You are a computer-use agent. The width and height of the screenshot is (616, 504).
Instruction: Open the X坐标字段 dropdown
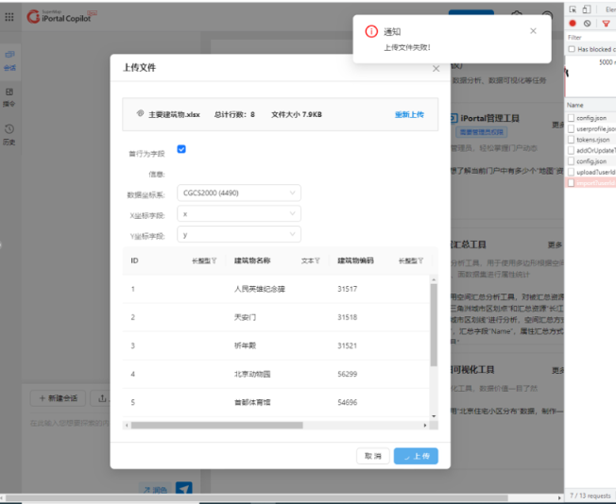tap(238, 214)
